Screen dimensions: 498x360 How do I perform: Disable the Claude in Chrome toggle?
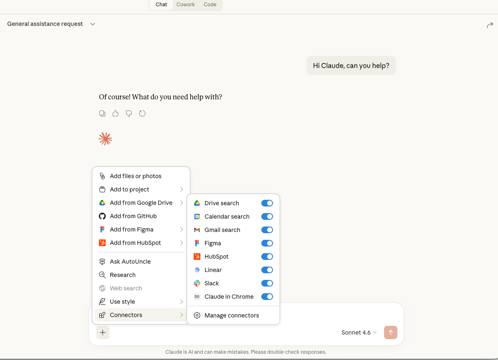267,297
